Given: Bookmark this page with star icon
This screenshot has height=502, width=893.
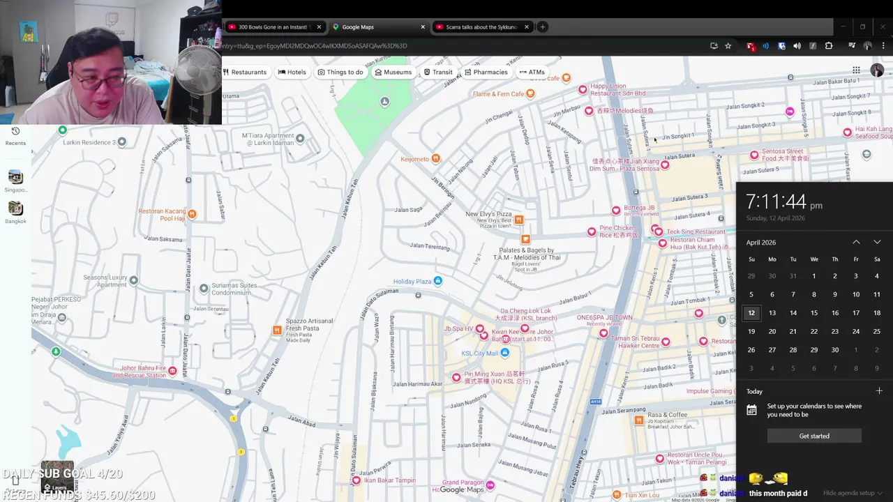Looking at the screenshot, I should pos(728,46).
